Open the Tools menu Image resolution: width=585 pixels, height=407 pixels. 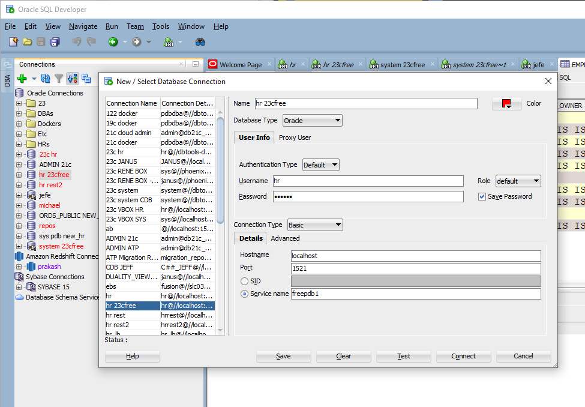(160, 26)
